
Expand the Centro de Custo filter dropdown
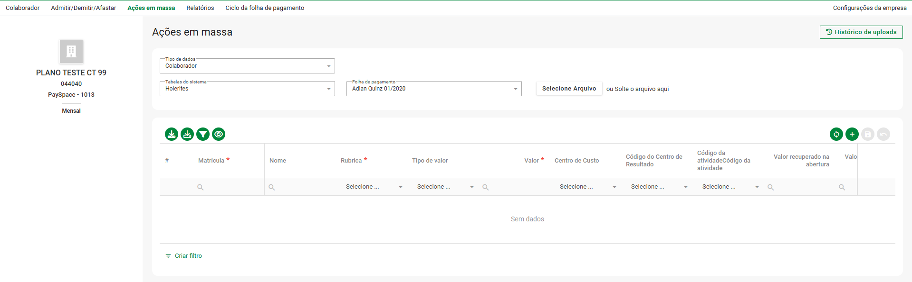pyautogui.click(x=587, y=187)
